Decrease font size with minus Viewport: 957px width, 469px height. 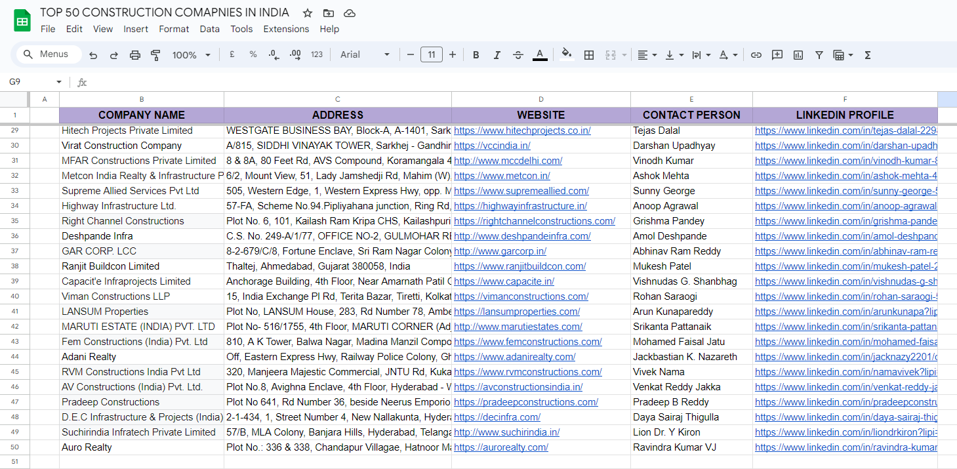point(411,55)
